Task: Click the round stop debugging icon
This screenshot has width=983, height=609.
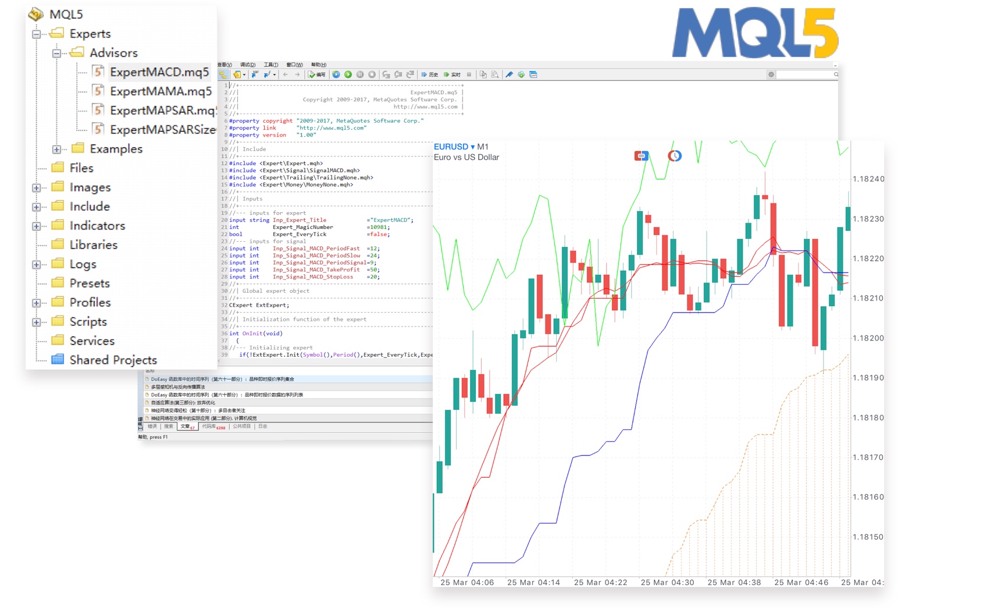Action: pos(372,74)
